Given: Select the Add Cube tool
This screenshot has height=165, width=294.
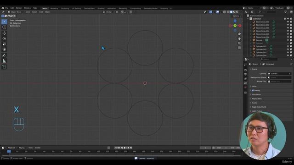Looking at the screenshot, I should coord(4,67).
